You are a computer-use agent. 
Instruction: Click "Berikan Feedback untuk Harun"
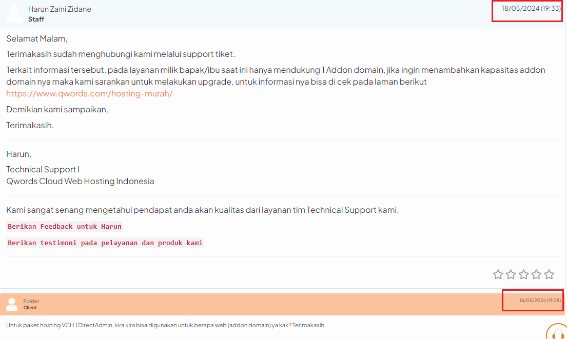(x=65, y=226)
